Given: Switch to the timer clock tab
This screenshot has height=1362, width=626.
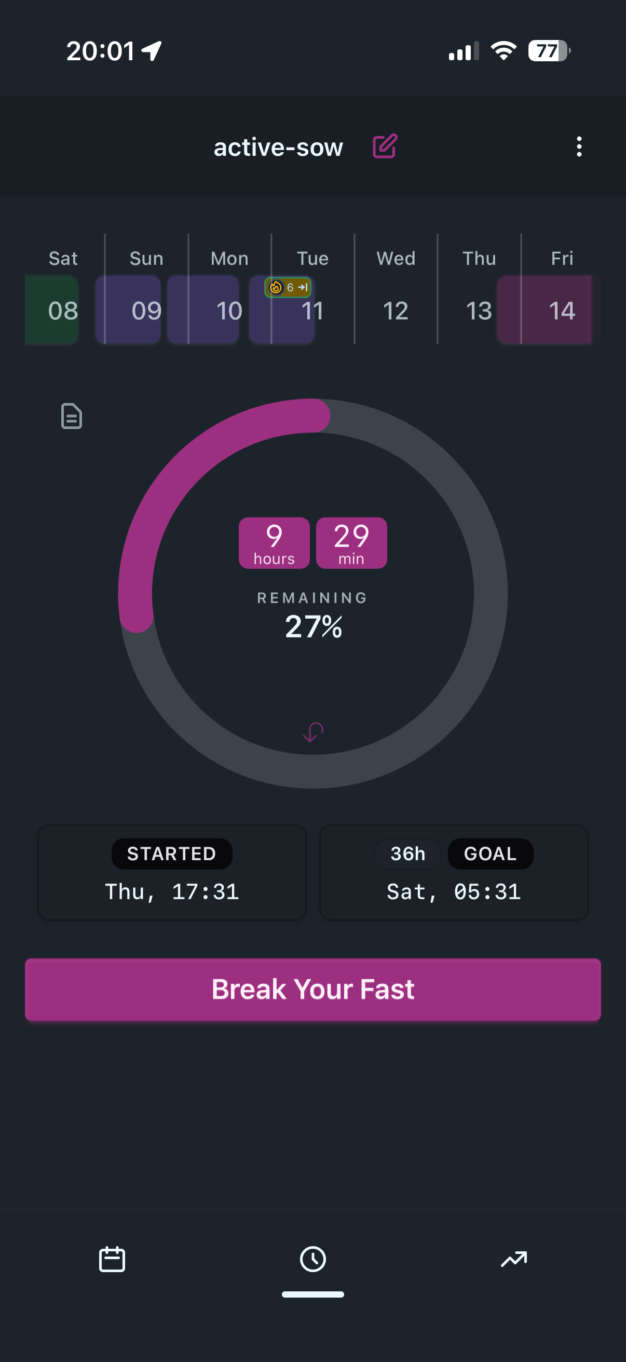Looking at the screenshot, I should click(x=312, y=1259).
